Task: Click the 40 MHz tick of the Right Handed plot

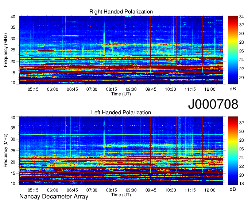Action: (x=13, y=17)
